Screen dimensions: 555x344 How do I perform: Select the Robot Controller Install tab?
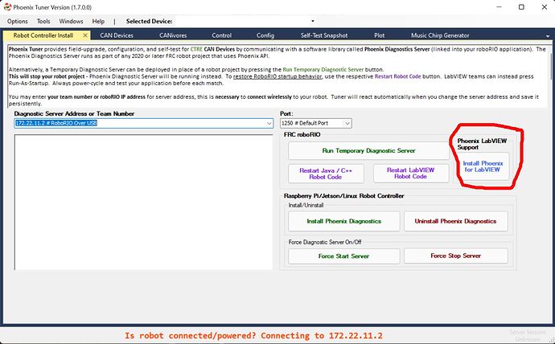pyautogui.click(x=43, y=35)
